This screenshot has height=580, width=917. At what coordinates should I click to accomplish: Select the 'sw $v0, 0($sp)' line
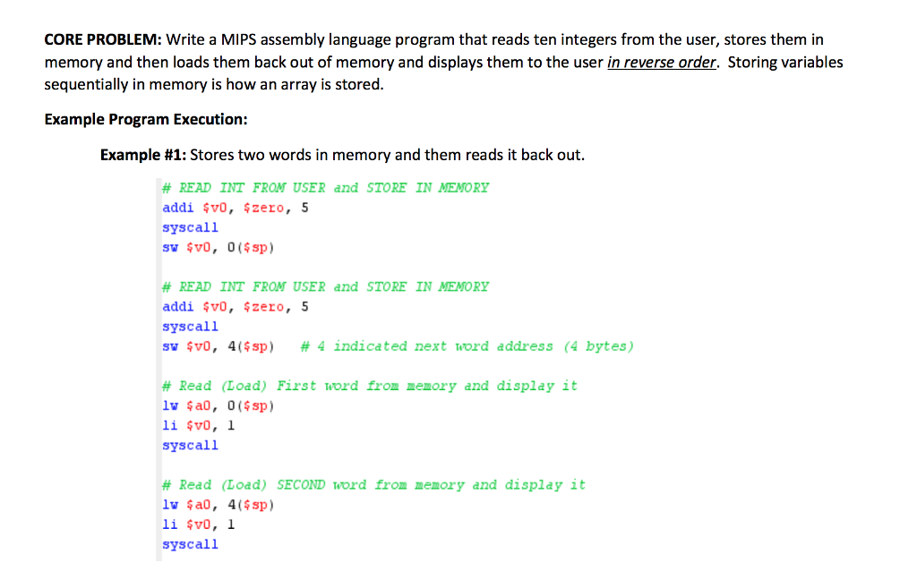point(219,247)
